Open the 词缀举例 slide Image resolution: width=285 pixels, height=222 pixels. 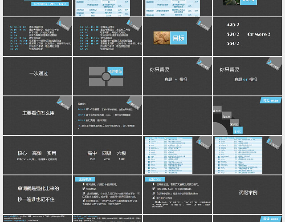(x=247, y=194)
